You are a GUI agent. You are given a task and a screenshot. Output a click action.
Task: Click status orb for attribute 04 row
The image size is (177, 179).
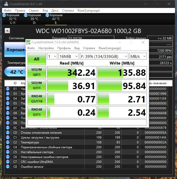click(x=8, y=98)
